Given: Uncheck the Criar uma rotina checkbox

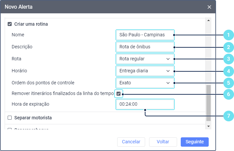Looking at the screenshot, I should click(10, 24).
